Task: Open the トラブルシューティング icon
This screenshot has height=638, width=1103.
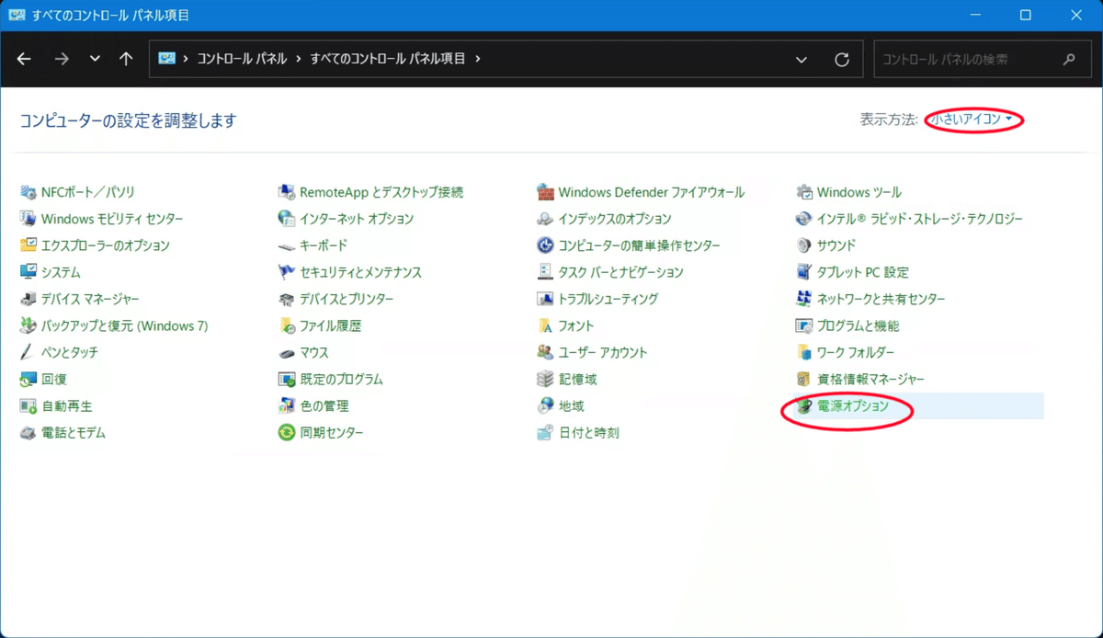Action: coord(544,299)
